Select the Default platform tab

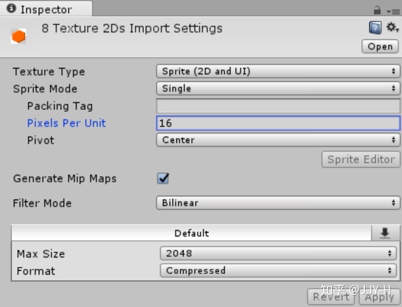192,233
